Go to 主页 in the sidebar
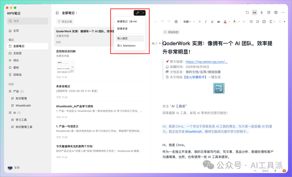Screen dimensions: 292x177 tap(28, 31)
